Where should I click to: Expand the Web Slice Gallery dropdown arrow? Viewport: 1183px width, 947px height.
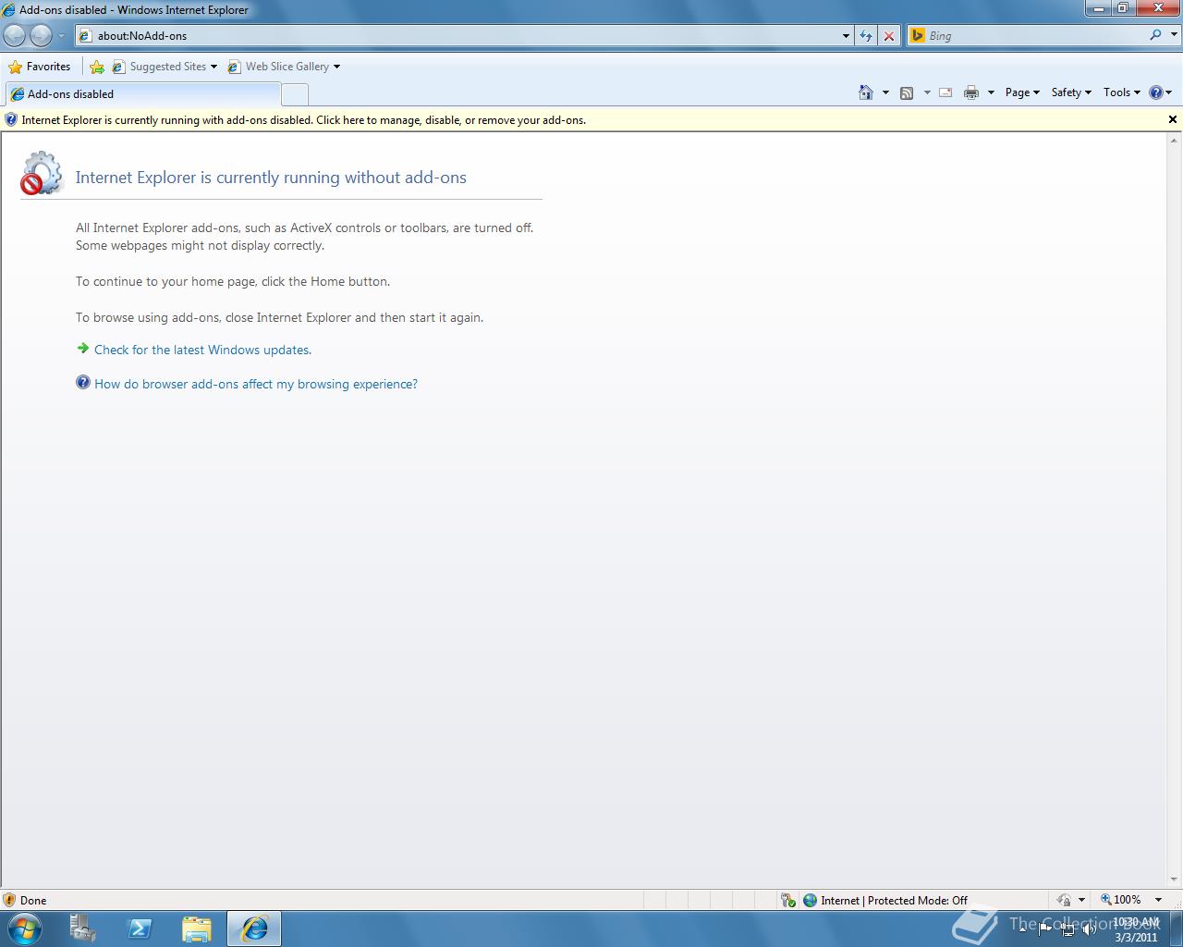click(x=336, y=67)
